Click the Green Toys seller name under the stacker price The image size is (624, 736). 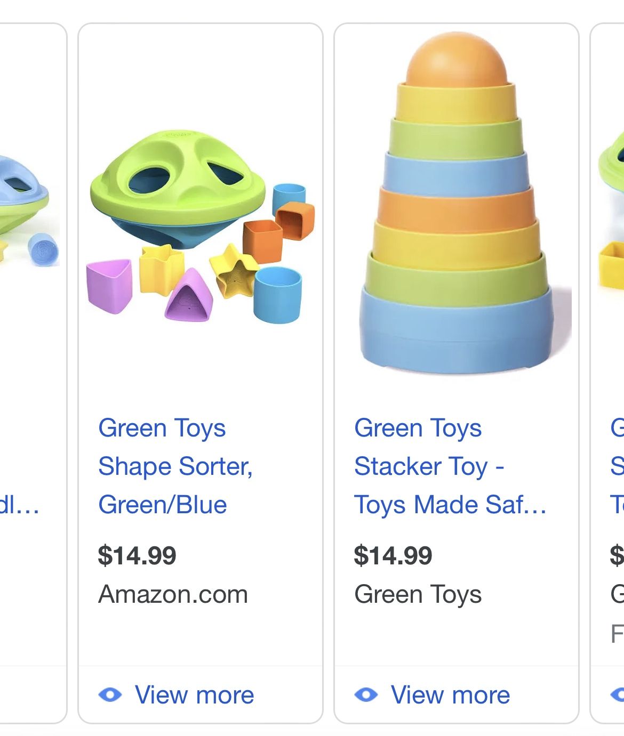pos(418,594)
